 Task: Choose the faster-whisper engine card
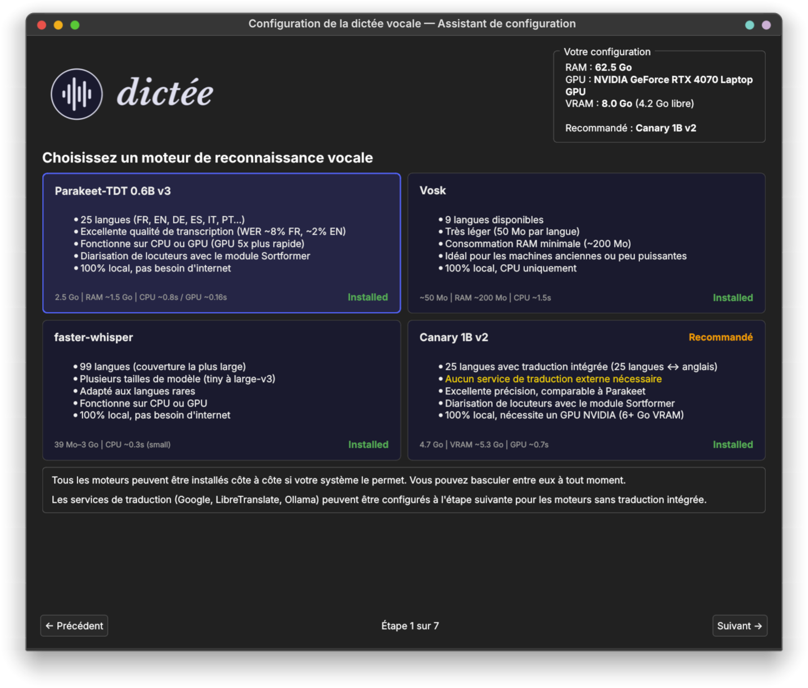pyautogui.click(x=221, y=390)
